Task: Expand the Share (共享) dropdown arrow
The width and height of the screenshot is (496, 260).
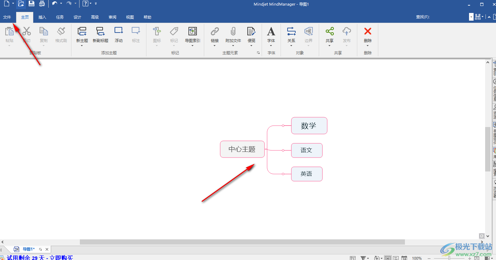Action: click(x=330, y=45)
